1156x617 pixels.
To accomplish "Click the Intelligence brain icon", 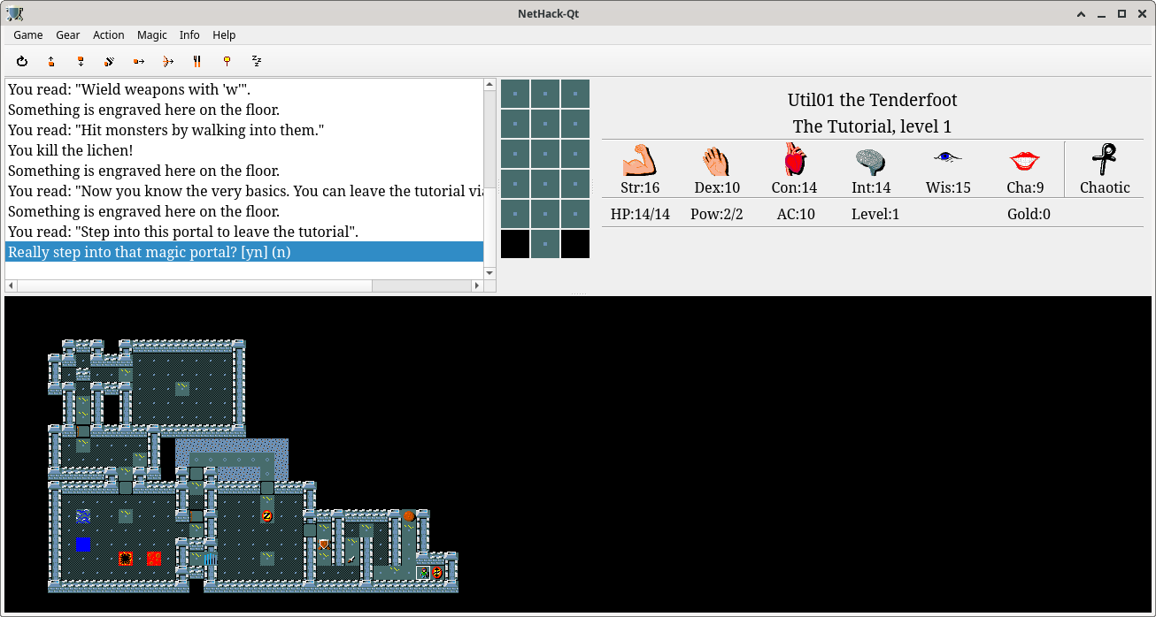I will (x=871, y=160).
